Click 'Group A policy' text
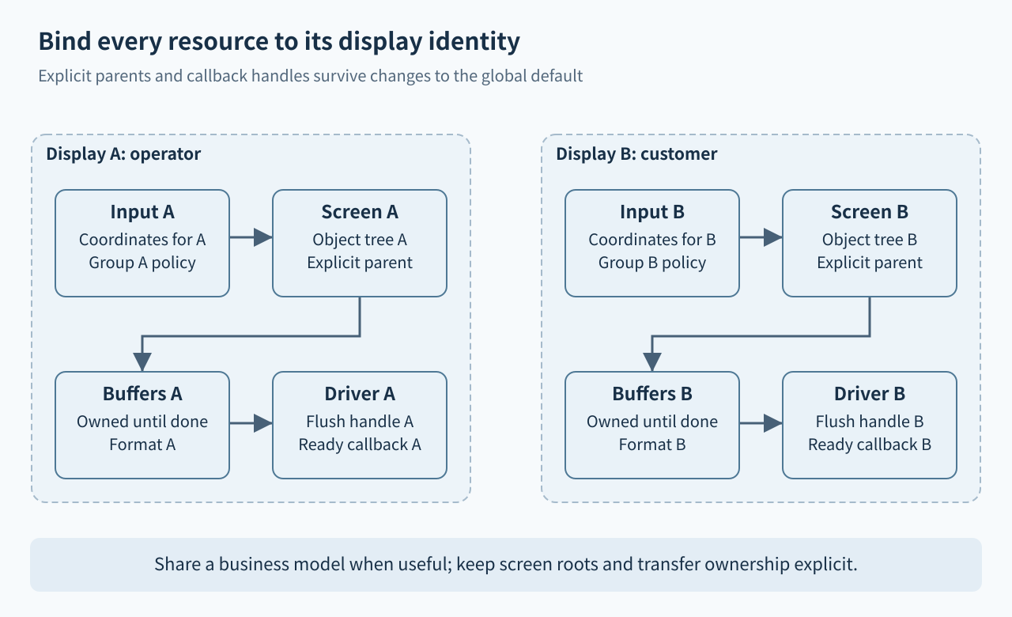 tap(142, 263)
